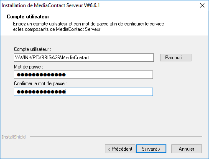Click the 'Mot de passe :' label
The image size is (209, 159).
[28, 67]
